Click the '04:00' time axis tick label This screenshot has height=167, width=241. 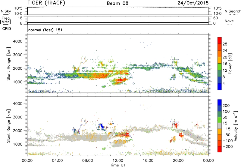tap(58, 161)
